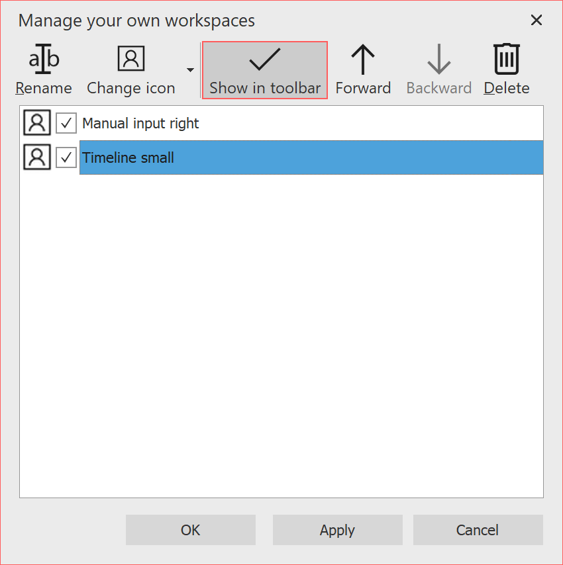Move the selected workspace Forward
Image resolution: width=563 pixels, height=565 pixels.
coord(363,59)
